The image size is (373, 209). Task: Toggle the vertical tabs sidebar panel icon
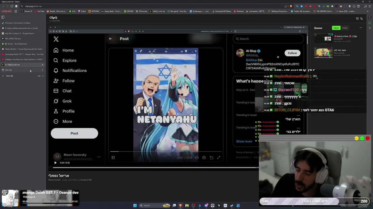pos(3,17)
